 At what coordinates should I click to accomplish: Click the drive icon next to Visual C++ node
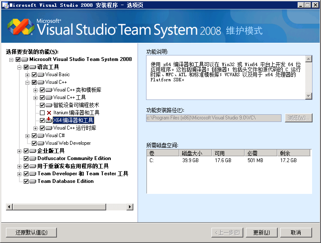click(x=41, y=82)
